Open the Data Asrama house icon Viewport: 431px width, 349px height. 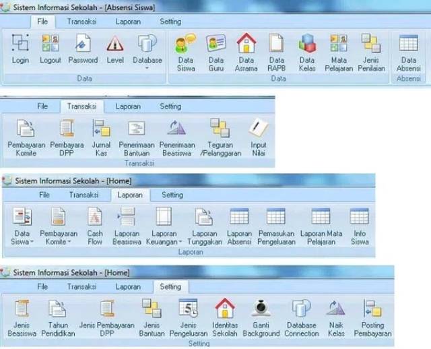(246, 45)
